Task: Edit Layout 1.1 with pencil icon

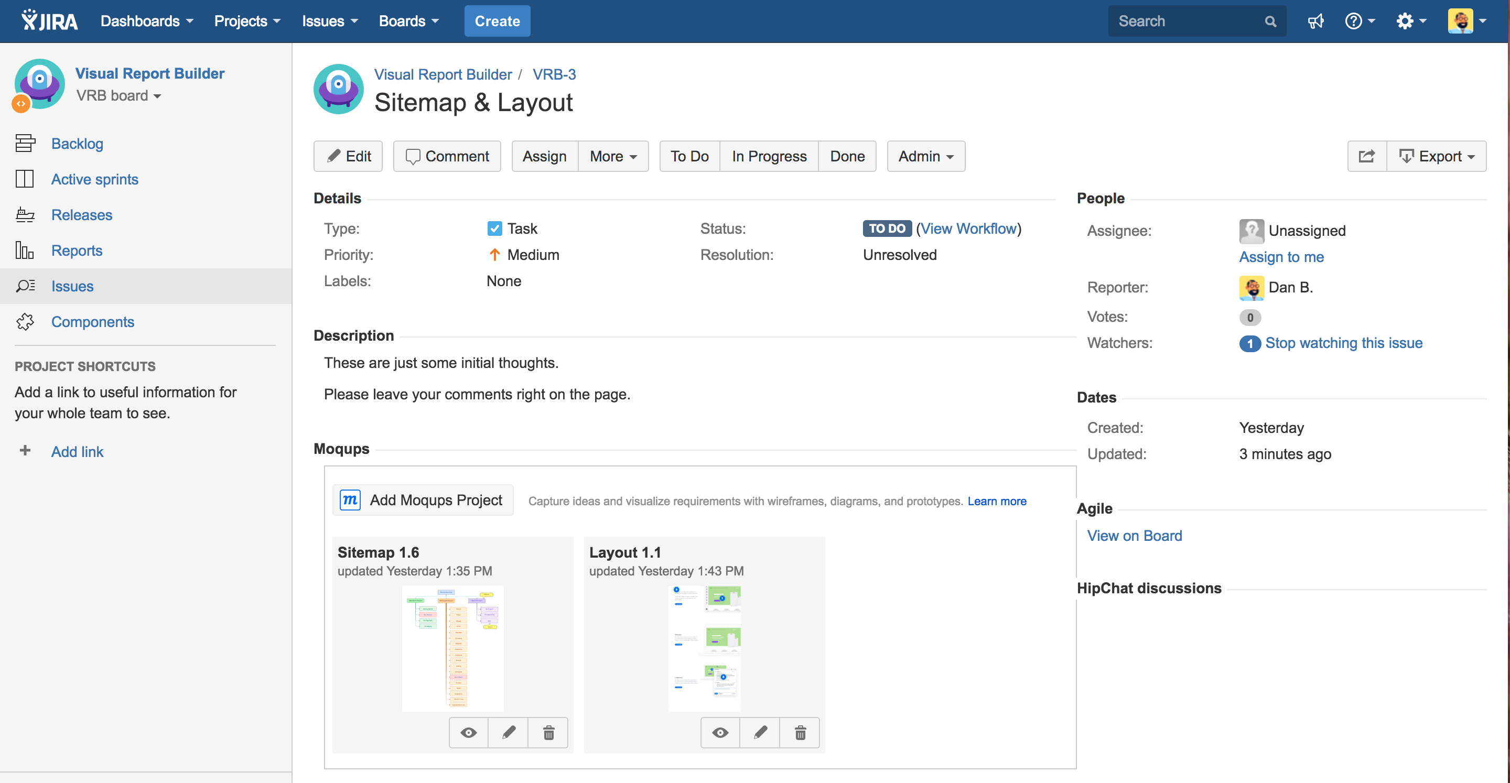Action: tap(760, 732)
